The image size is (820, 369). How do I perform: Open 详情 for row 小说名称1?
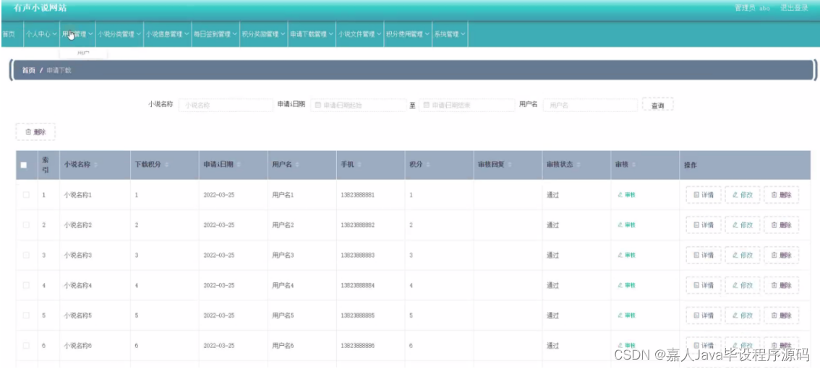pos(704,195)
